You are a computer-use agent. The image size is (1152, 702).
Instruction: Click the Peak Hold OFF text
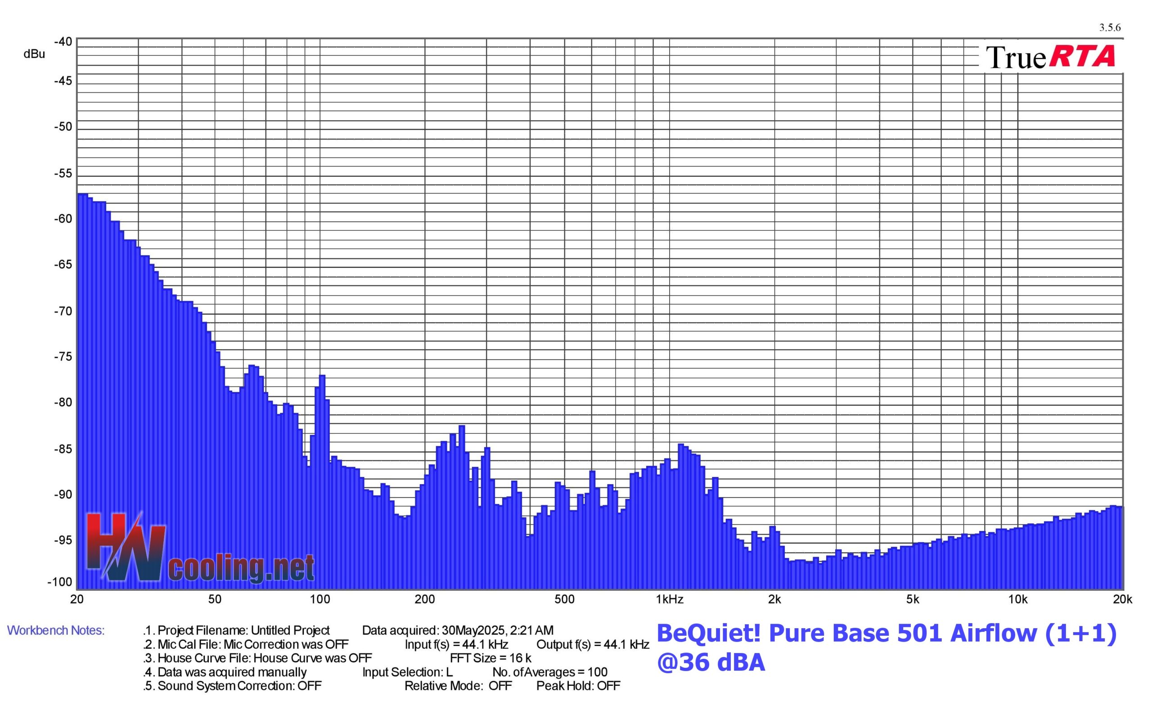click(578, 686)
